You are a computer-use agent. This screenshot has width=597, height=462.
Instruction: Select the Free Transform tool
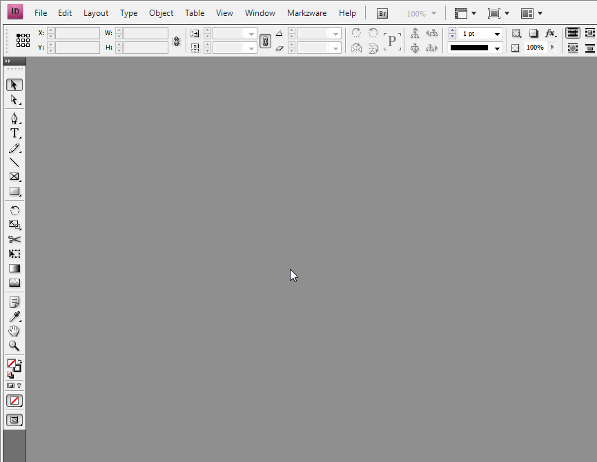(x=14, y=254)
